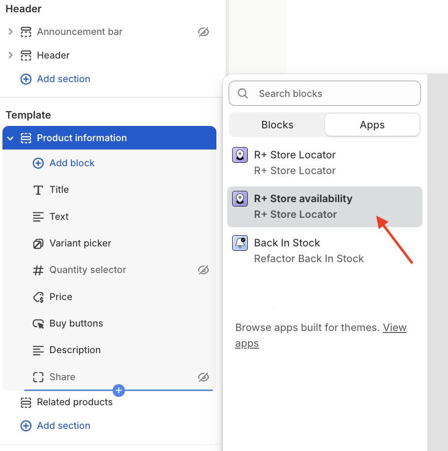Image resolution: width=448 pixels, height=451 pixels.
Task: Click the Price tag icon
Action: [38, 297]
